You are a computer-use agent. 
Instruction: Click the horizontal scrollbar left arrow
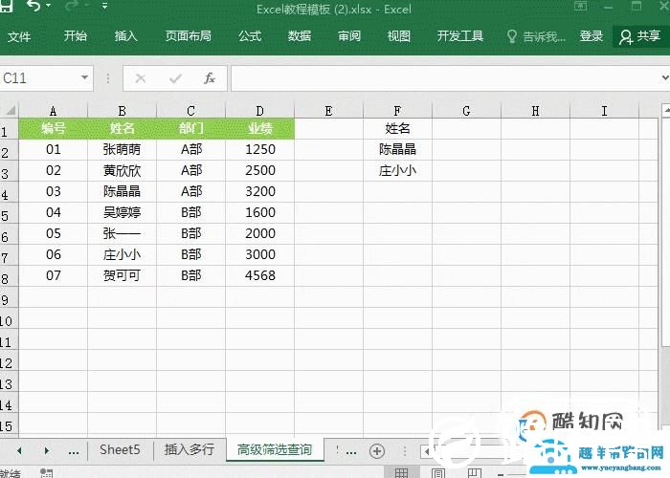coord(426,451)
